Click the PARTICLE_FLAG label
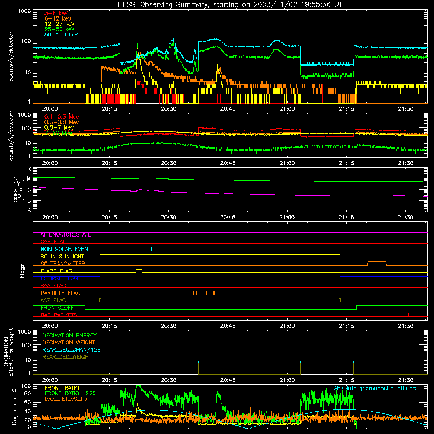 point(61,293)
